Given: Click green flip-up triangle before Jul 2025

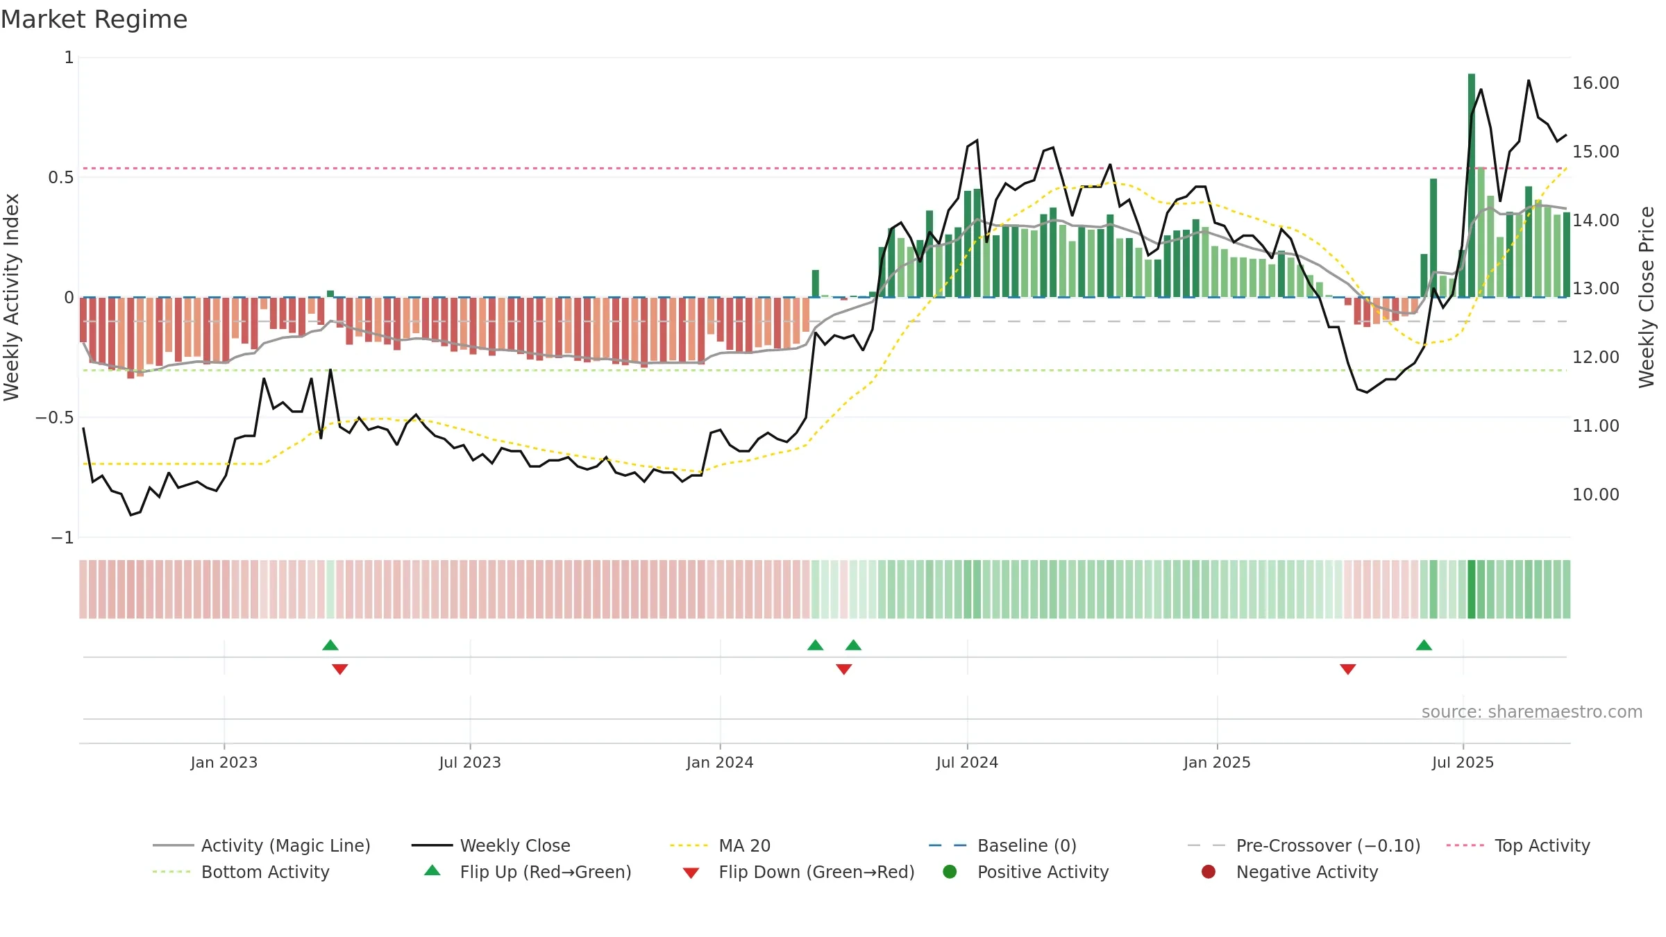Looking at the screenshot, I should pos(1424,645).
